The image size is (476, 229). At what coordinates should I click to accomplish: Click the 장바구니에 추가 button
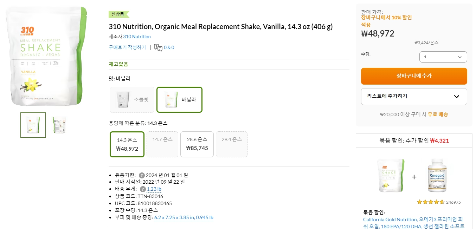pos(414,76)
